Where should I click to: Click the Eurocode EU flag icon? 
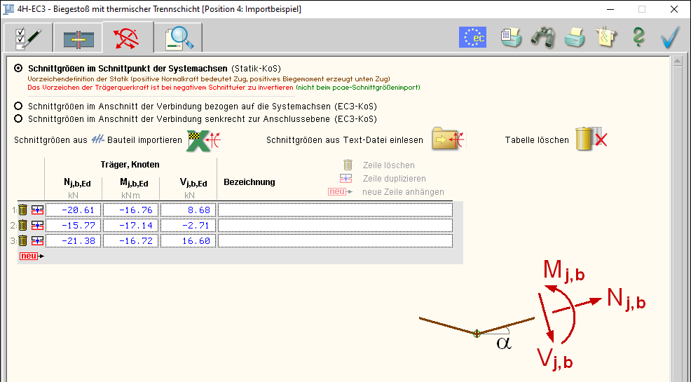click(x=472, y=37)
